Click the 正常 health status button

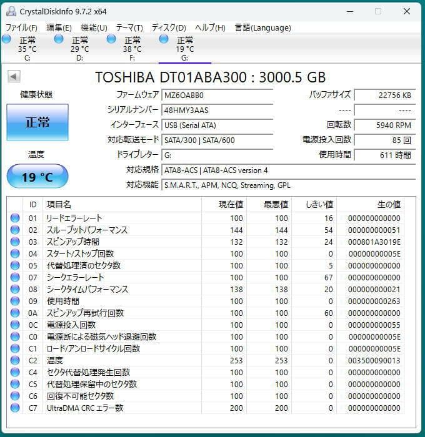pyautogui.click(x=37, y=122)
